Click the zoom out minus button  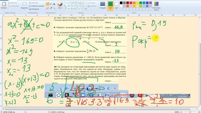(x=181, y=112)
